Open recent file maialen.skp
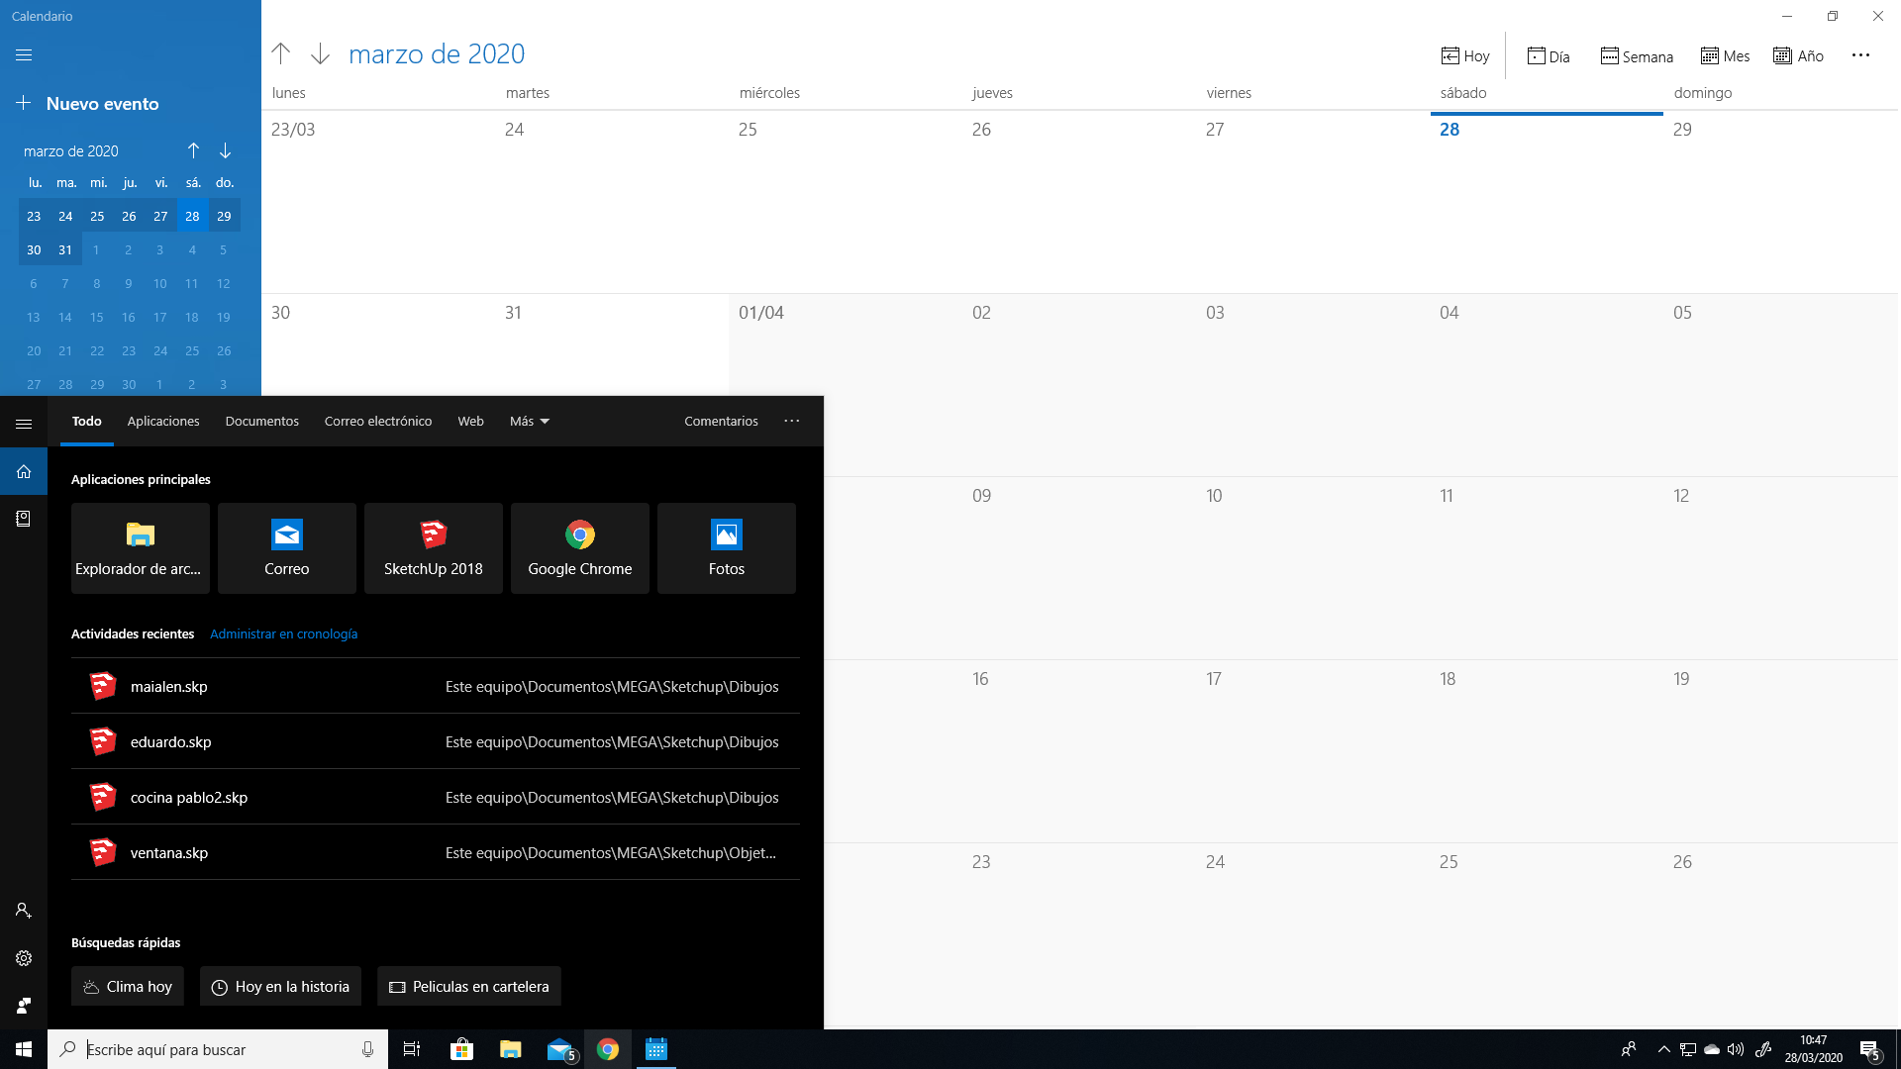 click(168, 686)
